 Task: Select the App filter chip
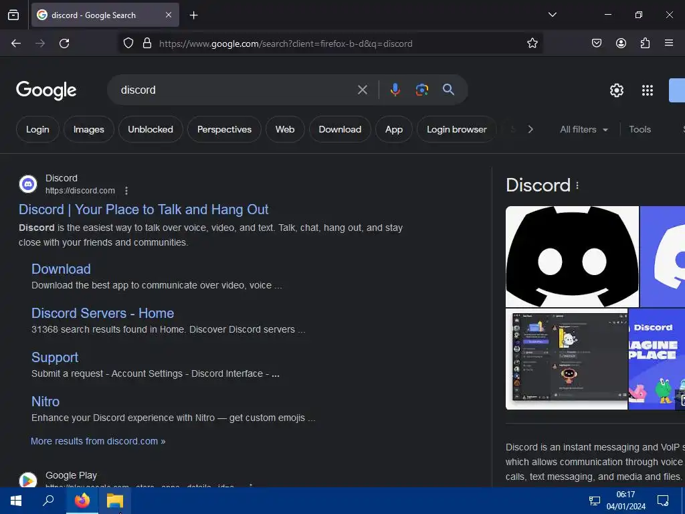[393, 129]
